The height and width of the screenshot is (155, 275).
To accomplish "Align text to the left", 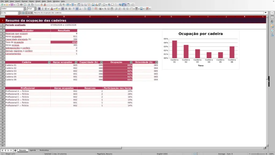I will (x=63, y=9).
